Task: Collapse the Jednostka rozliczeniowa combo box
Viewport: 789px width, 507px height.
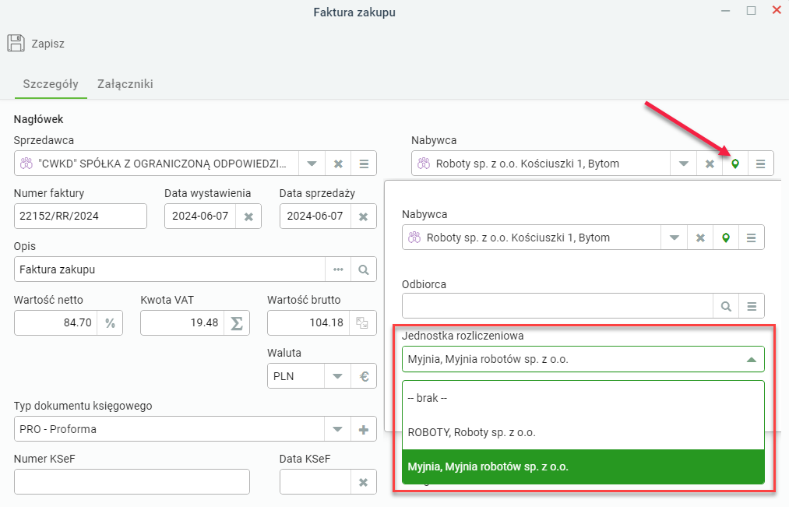Action: point(752,360)
